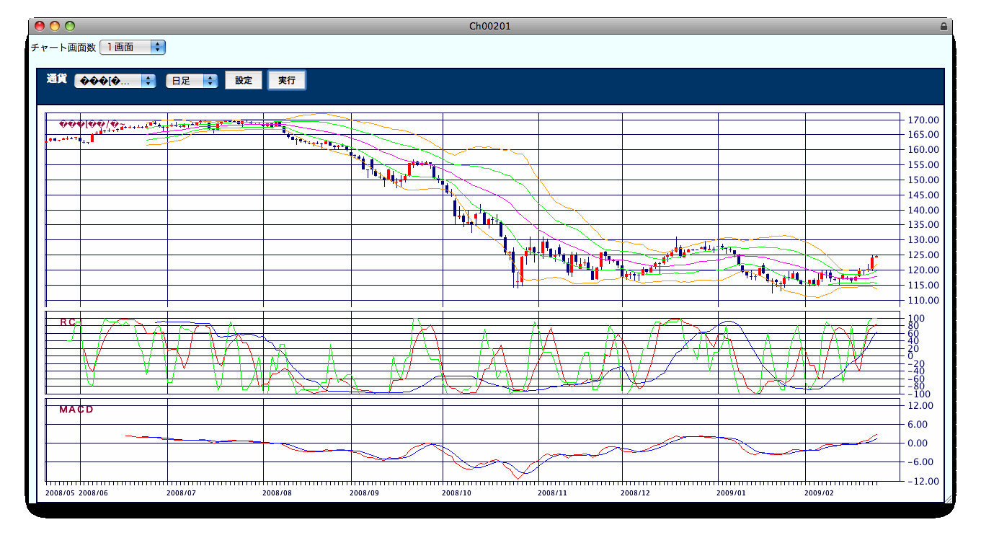
Task: Open the 日足 timeframe dropdown
Action: (191, 81)
